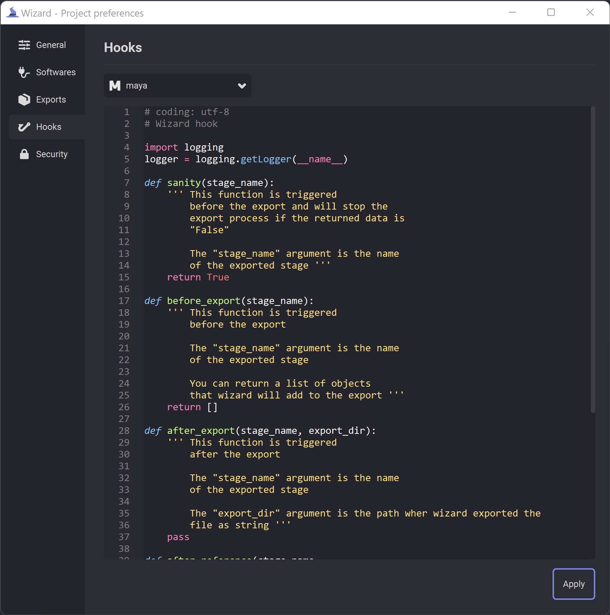Image resolution: width=610 pixels, height=615 pixels.
Task: Click the Exports box icon
Action: click(x=24, y=100)
